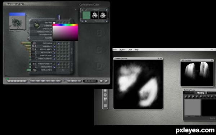Select the grid icon in terrain toolbar
The width and height of the screenshot is (216, 135).
105,105
